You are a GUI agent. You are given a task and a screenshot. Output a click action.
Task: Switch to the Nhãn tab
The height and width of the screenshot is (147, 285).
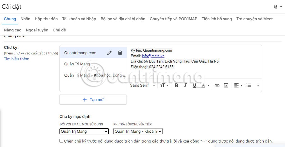[26, 19]
